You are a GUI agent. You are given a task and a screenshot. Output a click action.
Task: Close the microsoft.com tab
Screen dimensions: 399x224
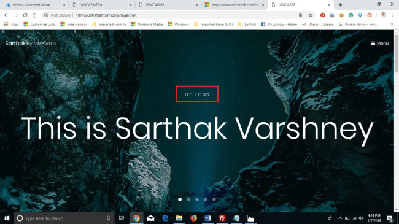pos(263,5)
